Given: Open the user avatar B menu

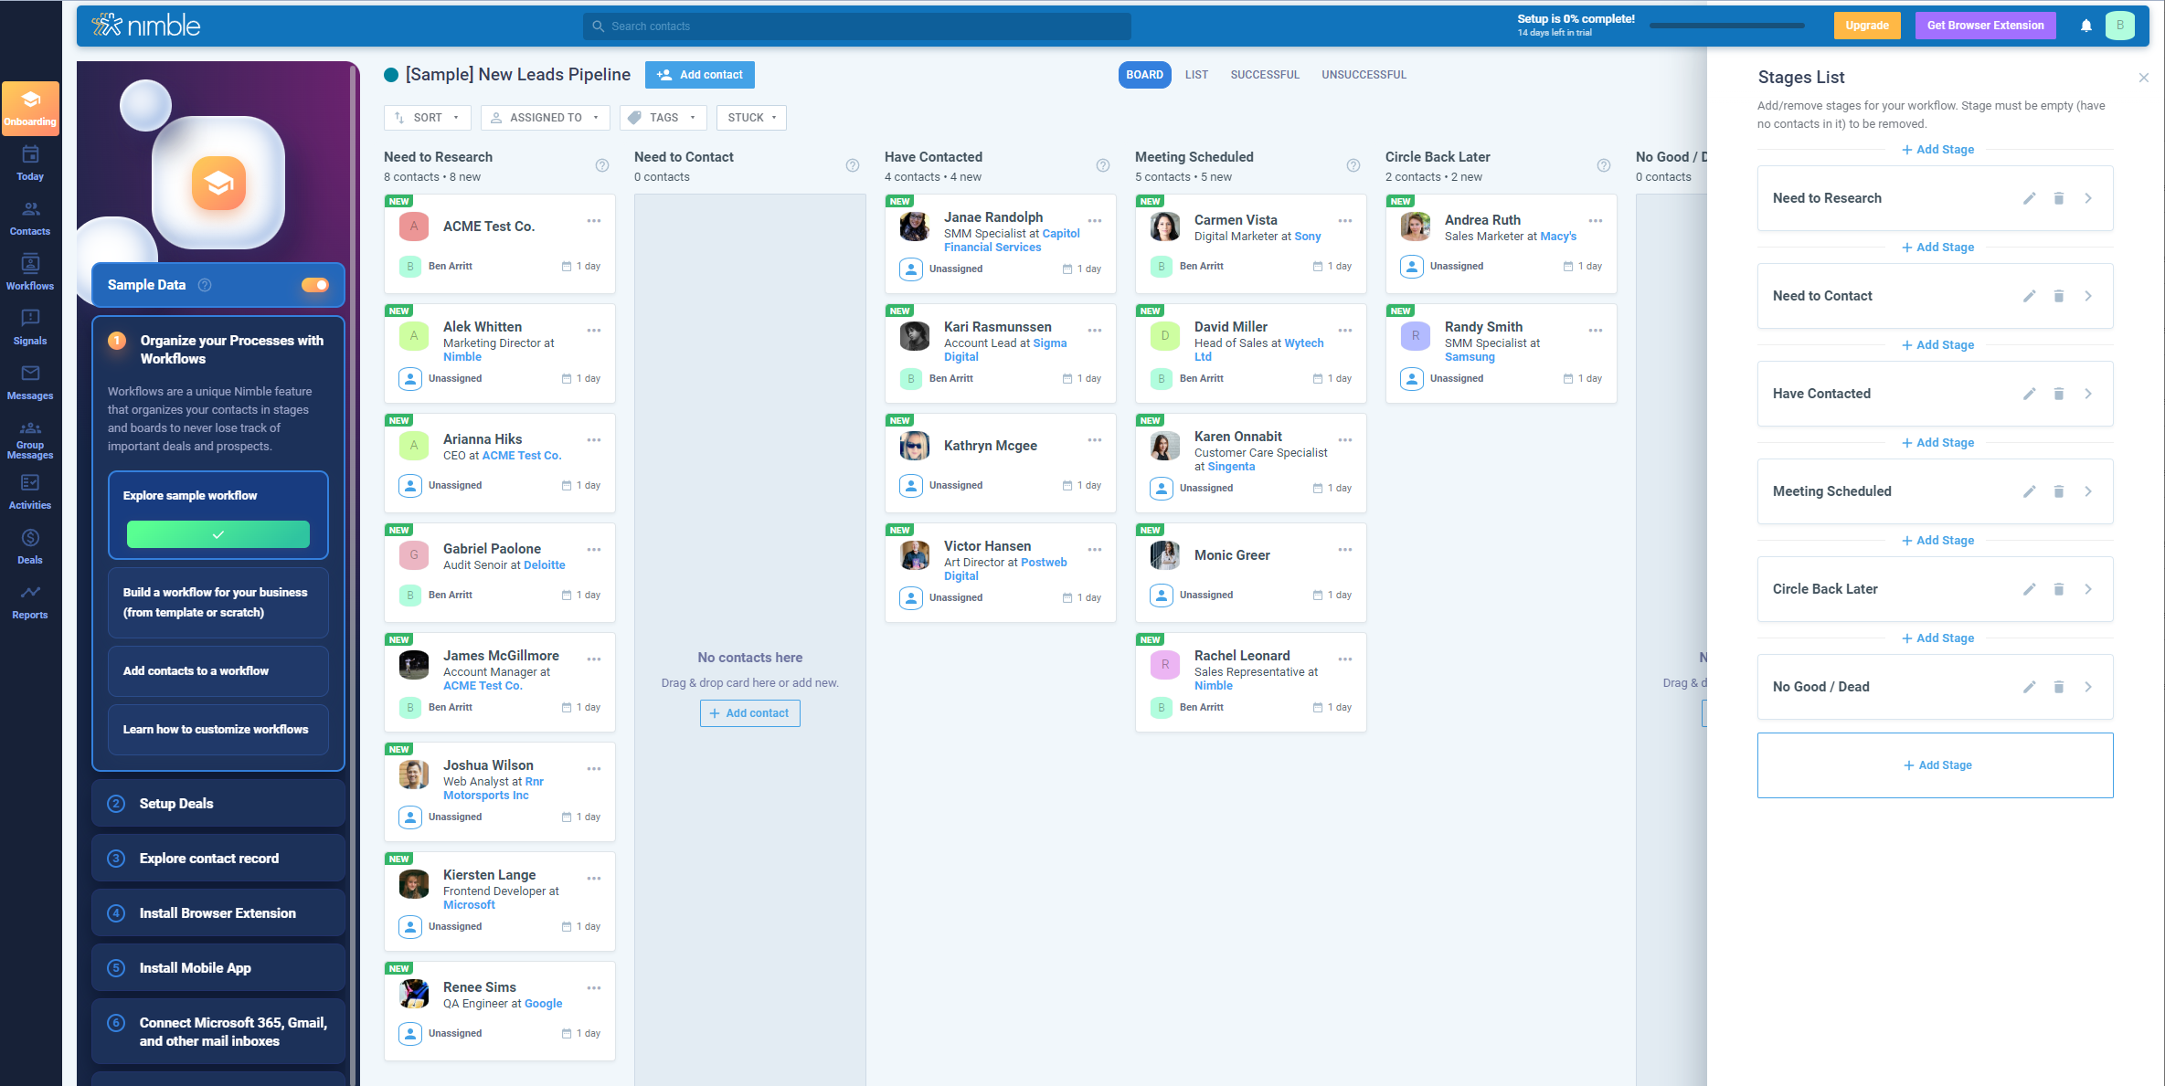Looking at the screenshot, I should click(2120, 26).
